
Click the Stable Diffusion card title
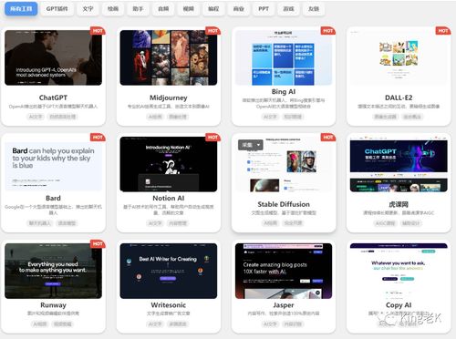284,204
